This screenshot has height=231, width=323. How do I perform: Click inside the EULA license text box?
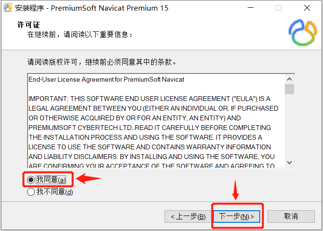tap(156, 121)
